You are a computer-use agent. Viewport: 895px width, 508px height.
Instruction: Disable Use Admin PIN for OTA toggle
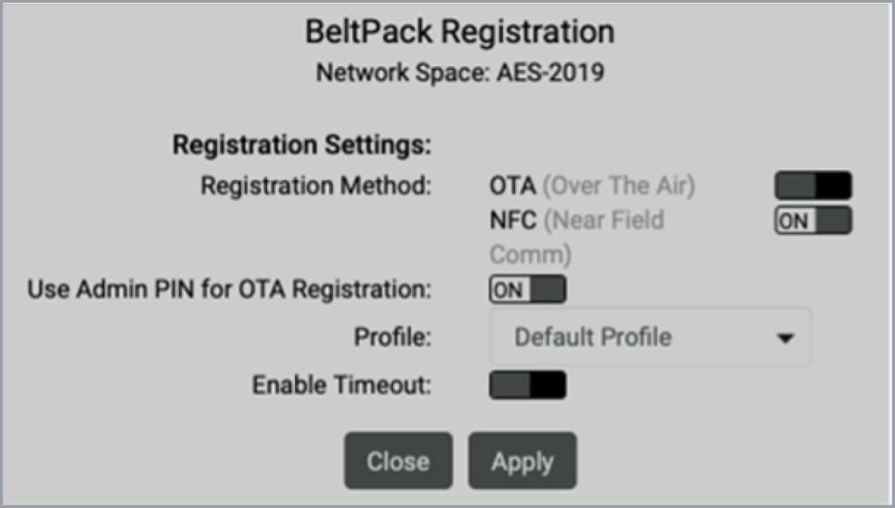coord(527,290)
